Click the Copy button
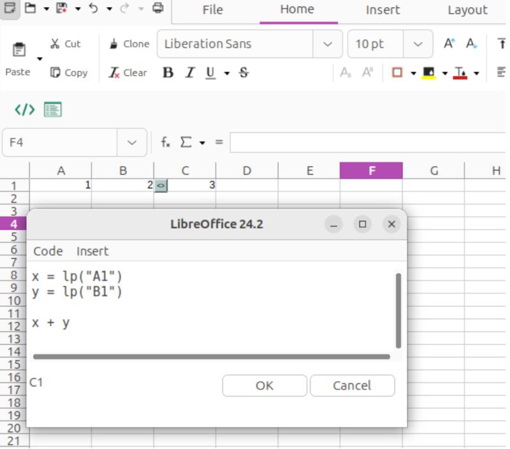Image resolution: width=510 pixels, height=449 pixels. pyautogui.click(x=69, y=73)
